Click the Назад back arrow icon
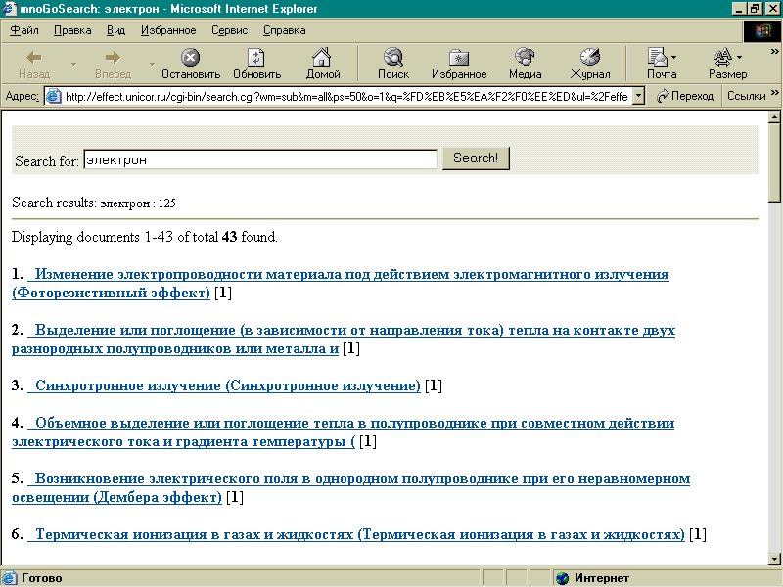Image resolution: width=783 pixels, height=587 pixels. pos(34,58)
